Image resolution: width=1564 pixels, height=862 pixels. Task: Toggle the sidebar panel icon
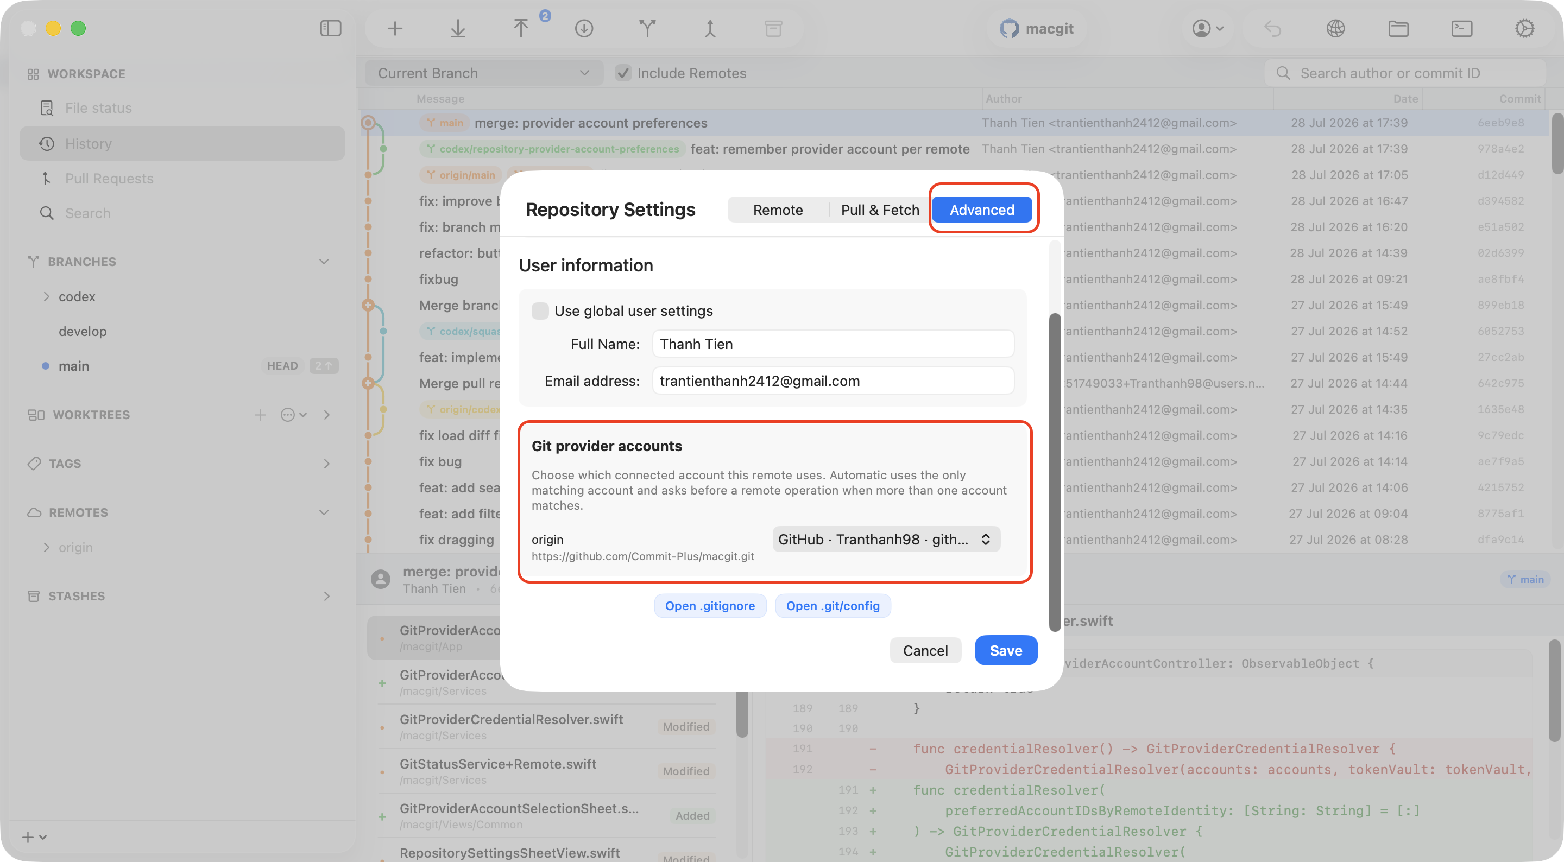tap(331, 29)
